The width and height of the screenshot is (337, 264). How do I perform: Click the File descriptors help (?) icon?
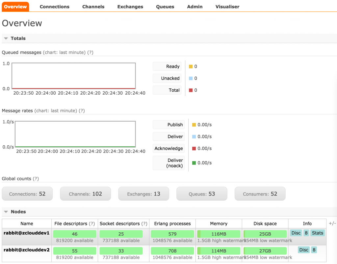[x=92, y=223]
